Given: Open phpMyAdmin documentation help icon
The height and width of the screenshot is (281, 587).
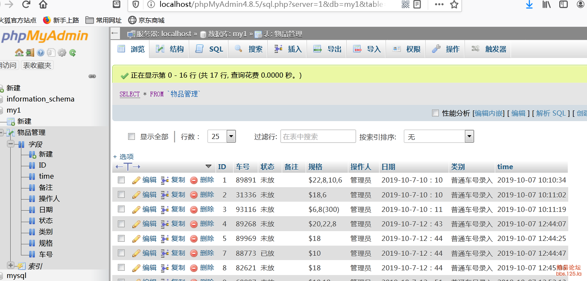Looking at the screenshot, I should [41, 52].
